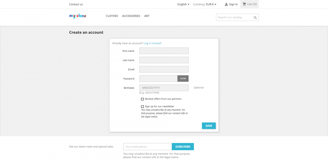Enable Sign up for our newsletter checkbox
Image resolution: width=328 pixels, height=162 pixels.
(x=142, y=107)
